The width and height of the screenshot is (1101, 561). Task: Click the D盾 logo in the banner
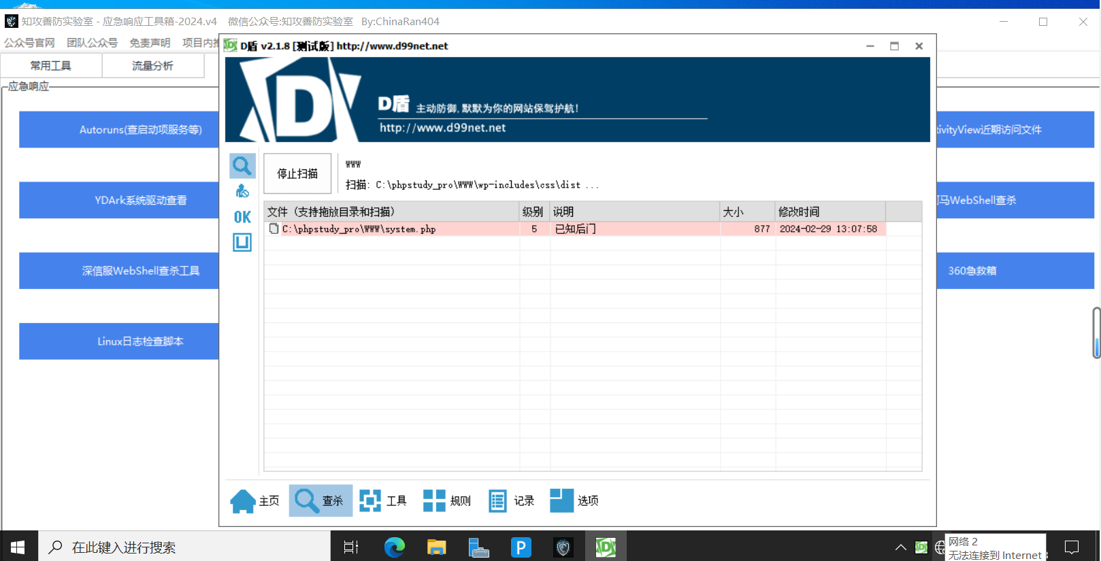click(299, 100)
